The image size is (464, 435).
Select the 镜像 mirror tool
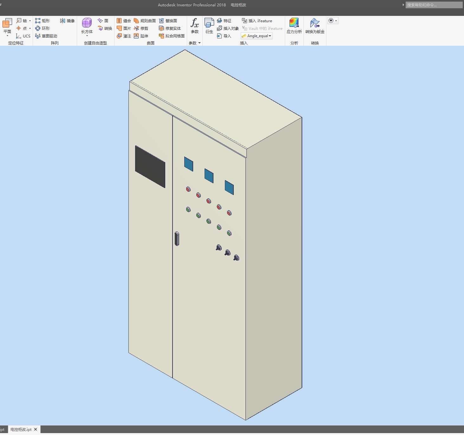click(67, 21)
